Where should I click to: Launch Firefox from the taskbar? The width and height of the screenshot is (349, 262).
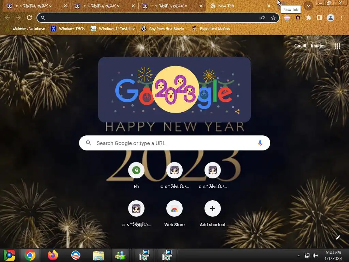pyautogui.click(x=53, y=255)
